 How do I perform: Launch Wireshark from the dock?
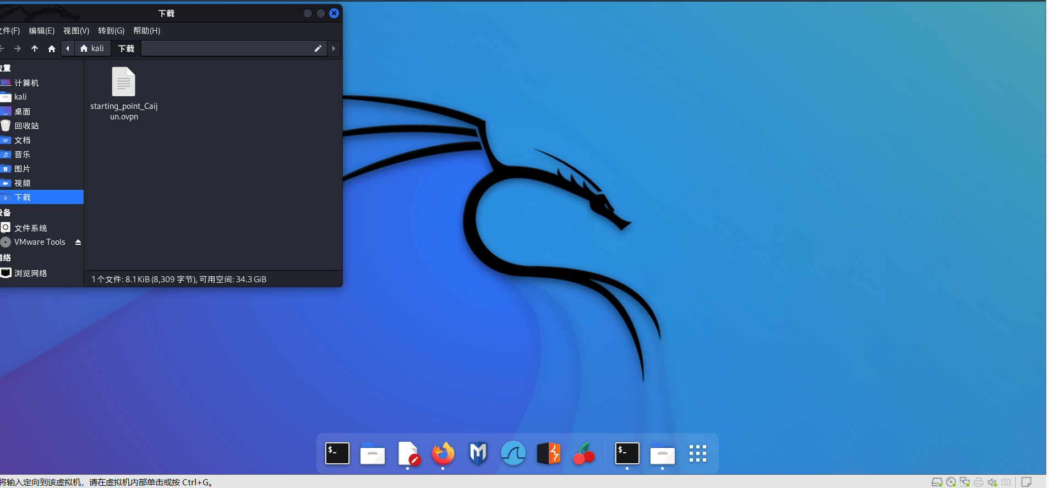tap(513, 454)
